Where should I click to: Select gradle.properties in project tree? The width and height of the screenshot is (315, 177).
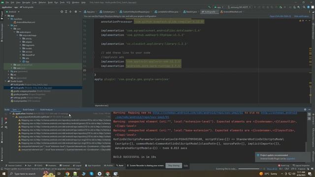coord(28,94)
